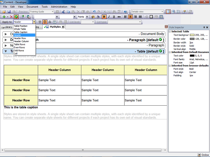Toggle vertical align middle button
The image size is (210, 157).
[45, 22]
